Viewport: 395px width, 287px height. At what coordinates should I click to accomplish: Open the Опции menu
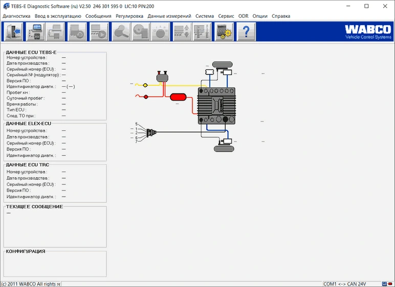point(260,16)
